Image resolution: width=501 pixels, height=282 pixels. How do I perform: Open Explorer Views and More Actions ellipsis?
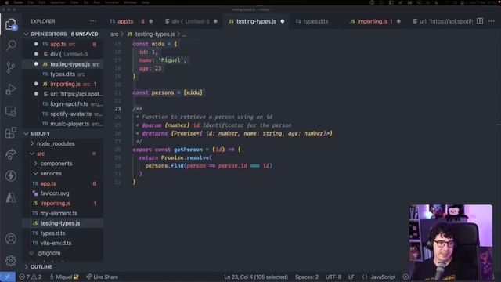click(93, 21)
